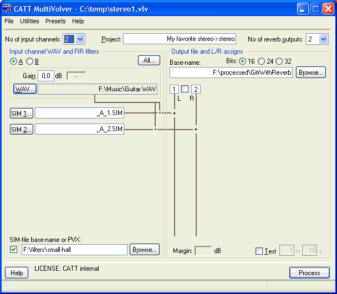This screenshot has width=337, height=294.
Task: Uncheck SIM-file base-name checkbox
Action: (x=14, y=250)
